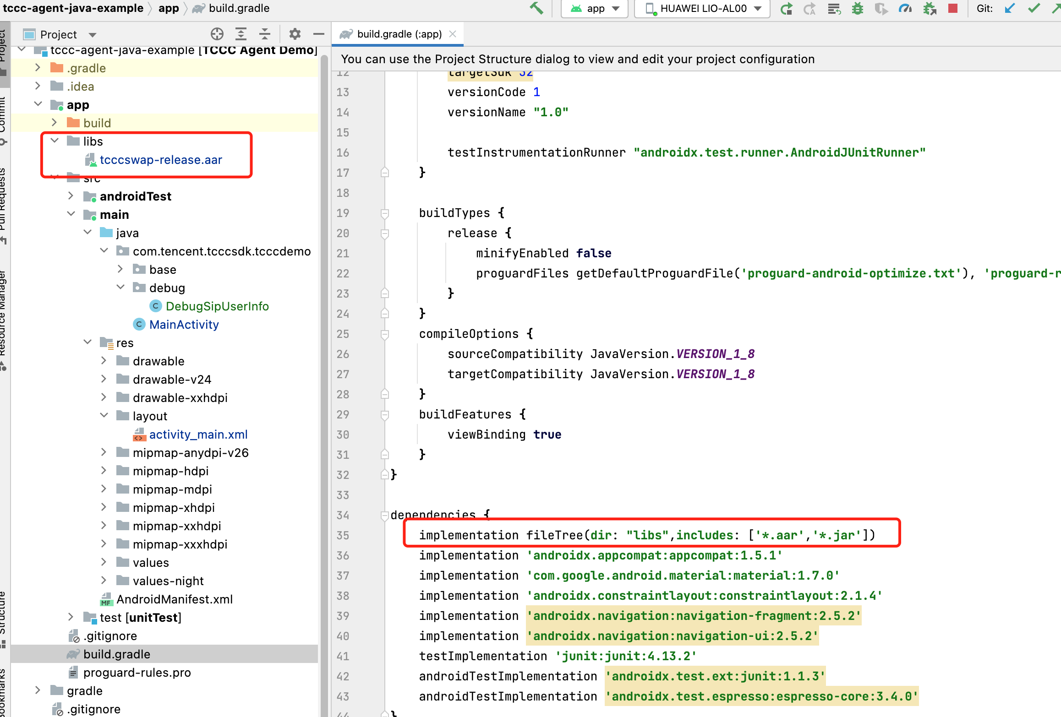Open MainActivity class in project tree
This screenshot has height=717, width=1061.
click(184, 324)
